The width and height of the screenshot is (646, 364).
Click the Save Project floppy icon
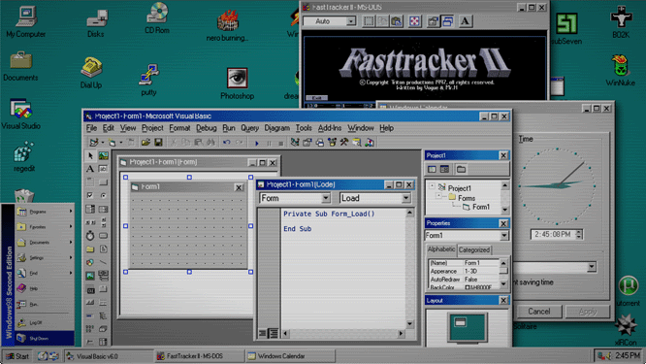point(158,143)
